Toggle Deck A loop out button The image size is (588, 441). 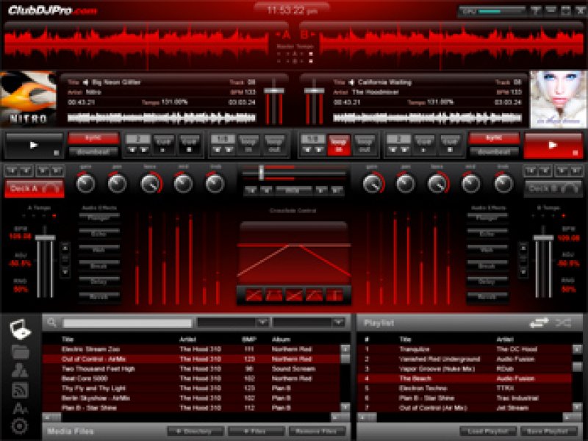click(x=274, y=145)
